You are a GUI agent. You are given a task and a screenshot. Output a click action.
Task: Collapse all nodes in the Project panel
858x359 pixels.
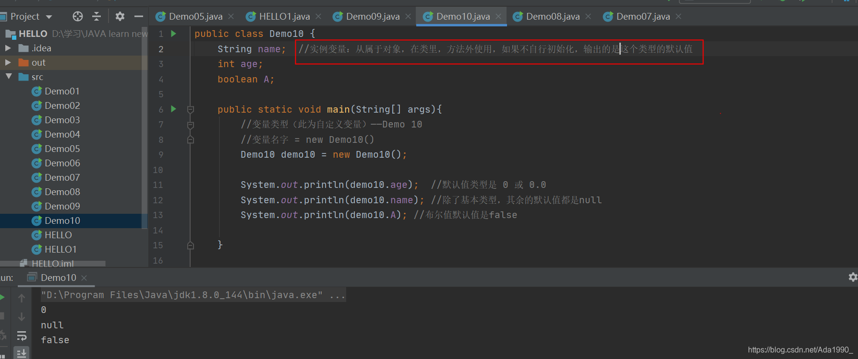pyautogui.click(x=97, y=17)
